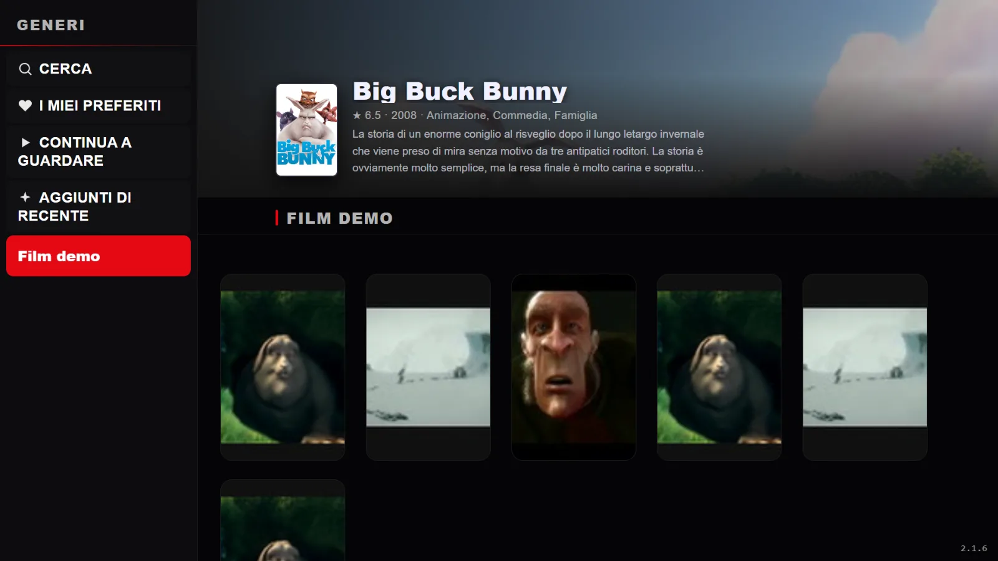Select the red Film demo genre button

coord(99,256)
